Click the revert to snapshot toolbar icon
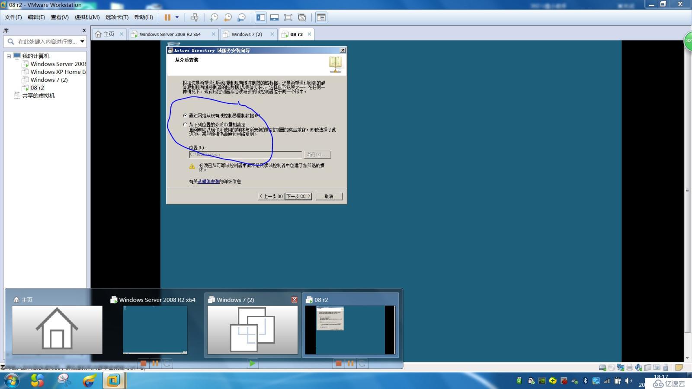Screen dimensions: 692x389 [x=228, y=17]
